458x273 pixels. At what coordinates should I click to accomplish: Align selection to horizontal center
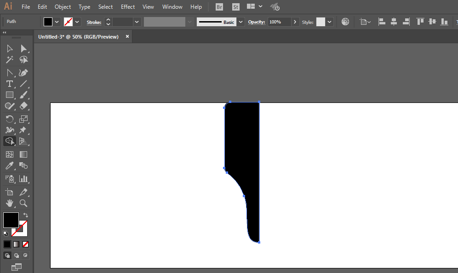coord(394,22)
